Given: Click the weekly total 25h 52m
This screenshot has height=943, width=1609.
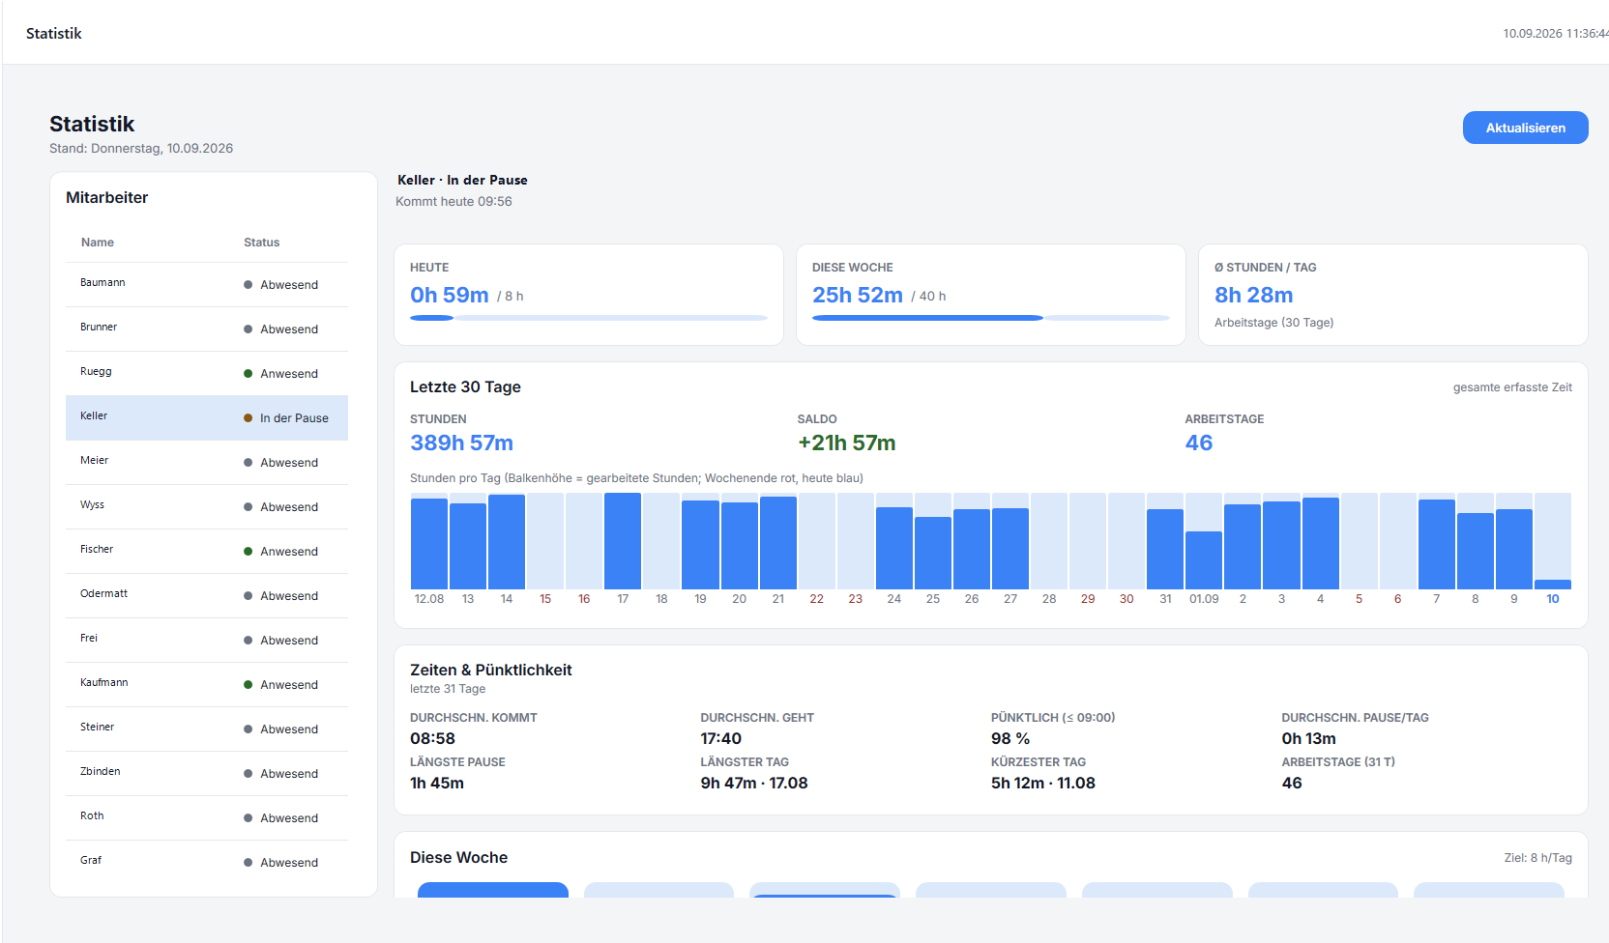Looking at the screenshot, I should 858,295.
